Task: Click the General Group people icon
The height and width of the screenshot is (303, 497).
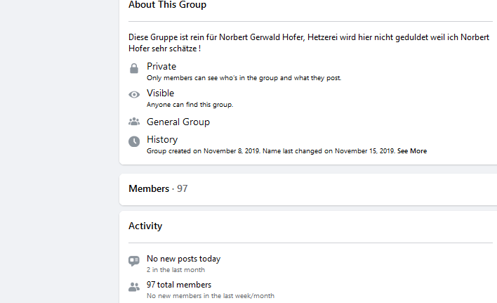Action: [134, 122]
